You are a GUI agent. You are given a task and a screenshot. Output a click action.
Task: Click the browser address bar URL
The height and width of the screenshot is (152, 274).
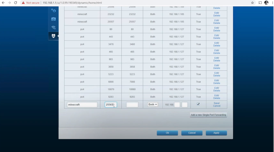[x=72, y=3]
